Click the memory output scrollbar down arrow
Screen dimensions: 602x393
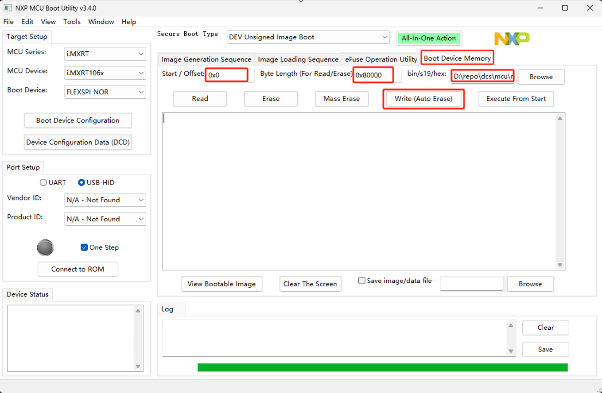click(560, 265)
